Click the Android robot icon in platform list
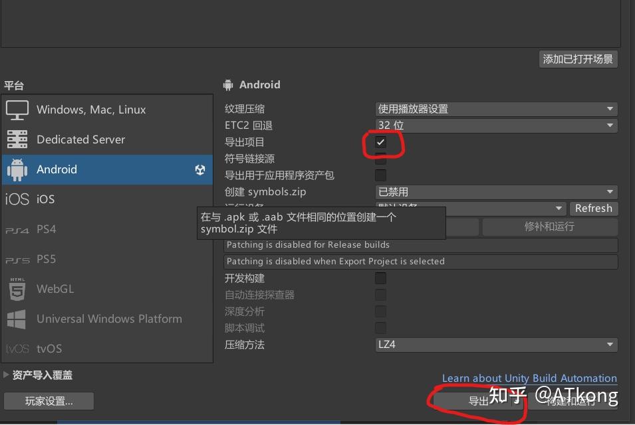Viewport: 635px width, 425px height. click(x=17, y=170)
